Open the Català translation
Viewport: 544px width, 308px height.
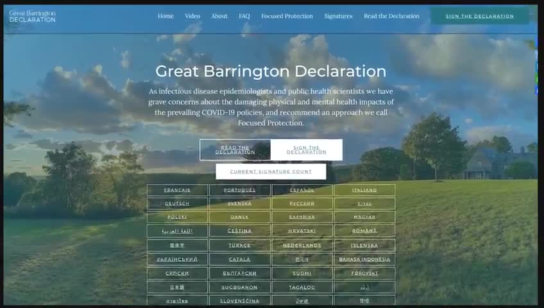[x=240, y=259]
